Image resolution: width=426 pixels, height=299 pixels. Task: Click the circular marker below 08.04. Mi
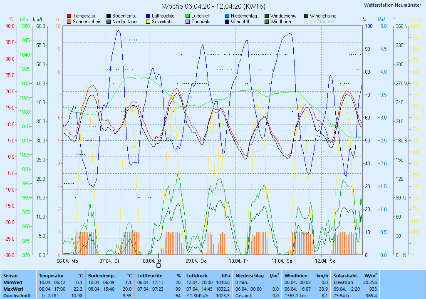pyautogui.click(x=158, y=265)
